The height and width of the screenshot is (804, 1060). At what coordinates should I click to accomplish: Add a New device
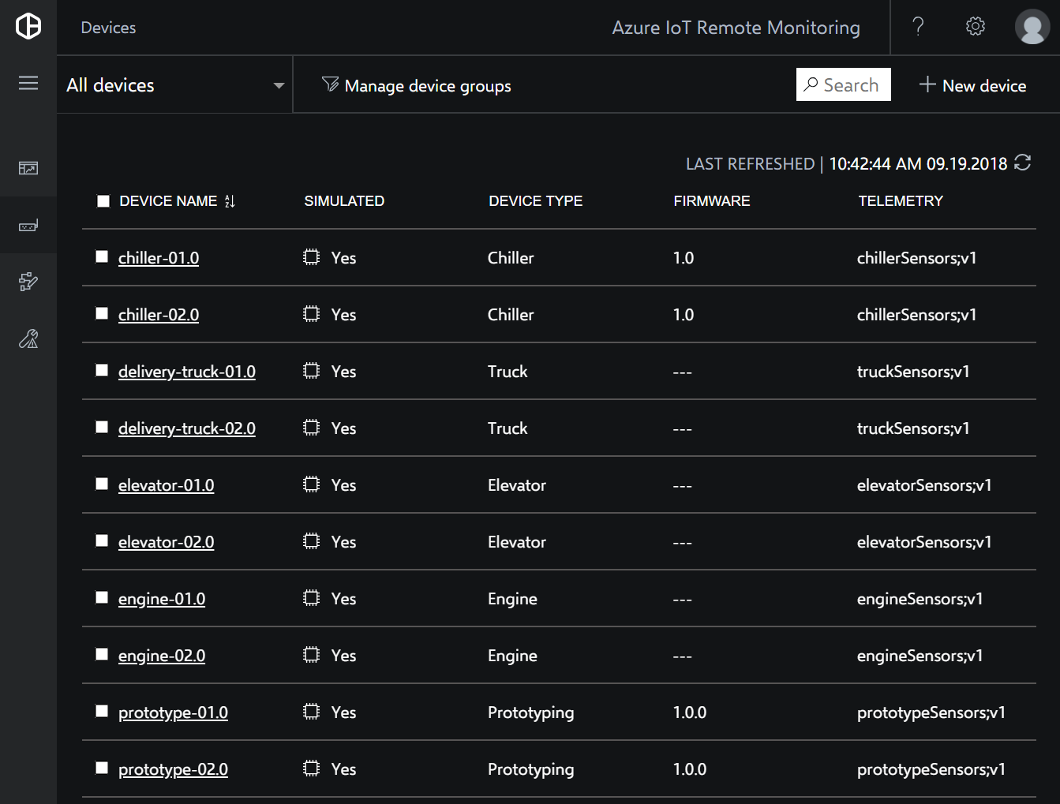(x=973, y=85)
